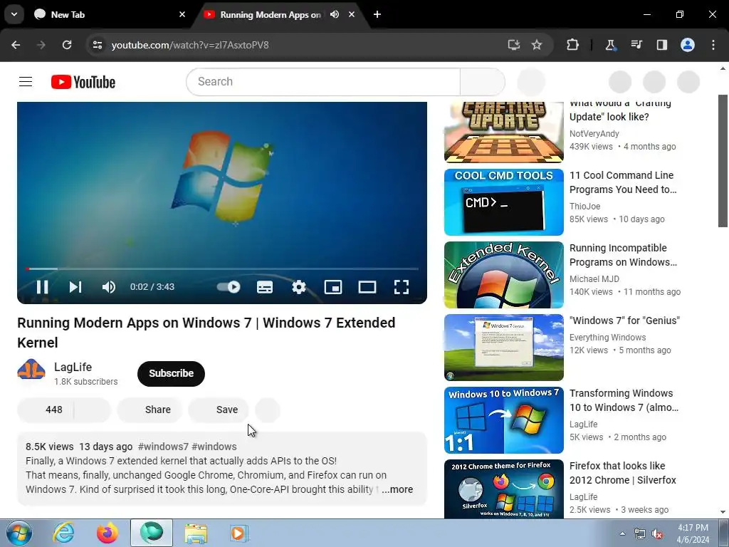Open "Running Incompatible Programs on Windows" video

click(x=623, y=255)
